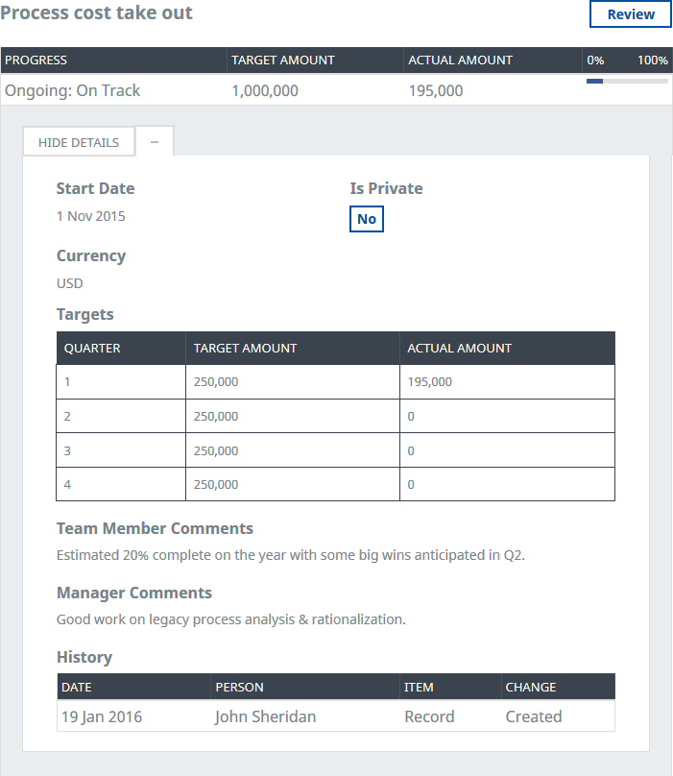The height and width of the screenshot is (776, 673).
Task: Click Quarter 4 actual amount cell
Action: (x=411, y=485)
